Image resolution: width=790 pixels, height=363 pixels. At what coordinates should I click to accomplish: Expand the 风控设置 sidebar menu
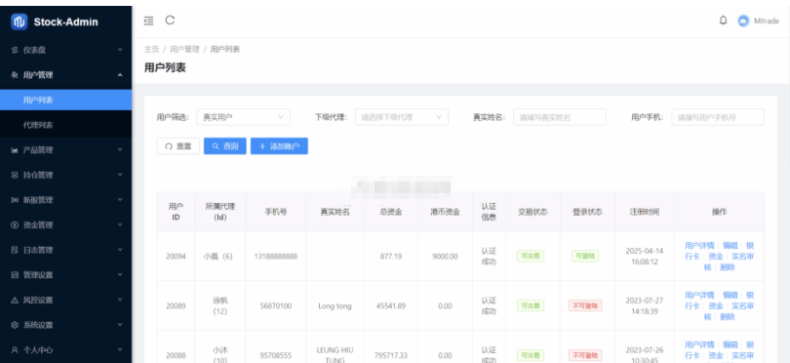coord(66,300)
